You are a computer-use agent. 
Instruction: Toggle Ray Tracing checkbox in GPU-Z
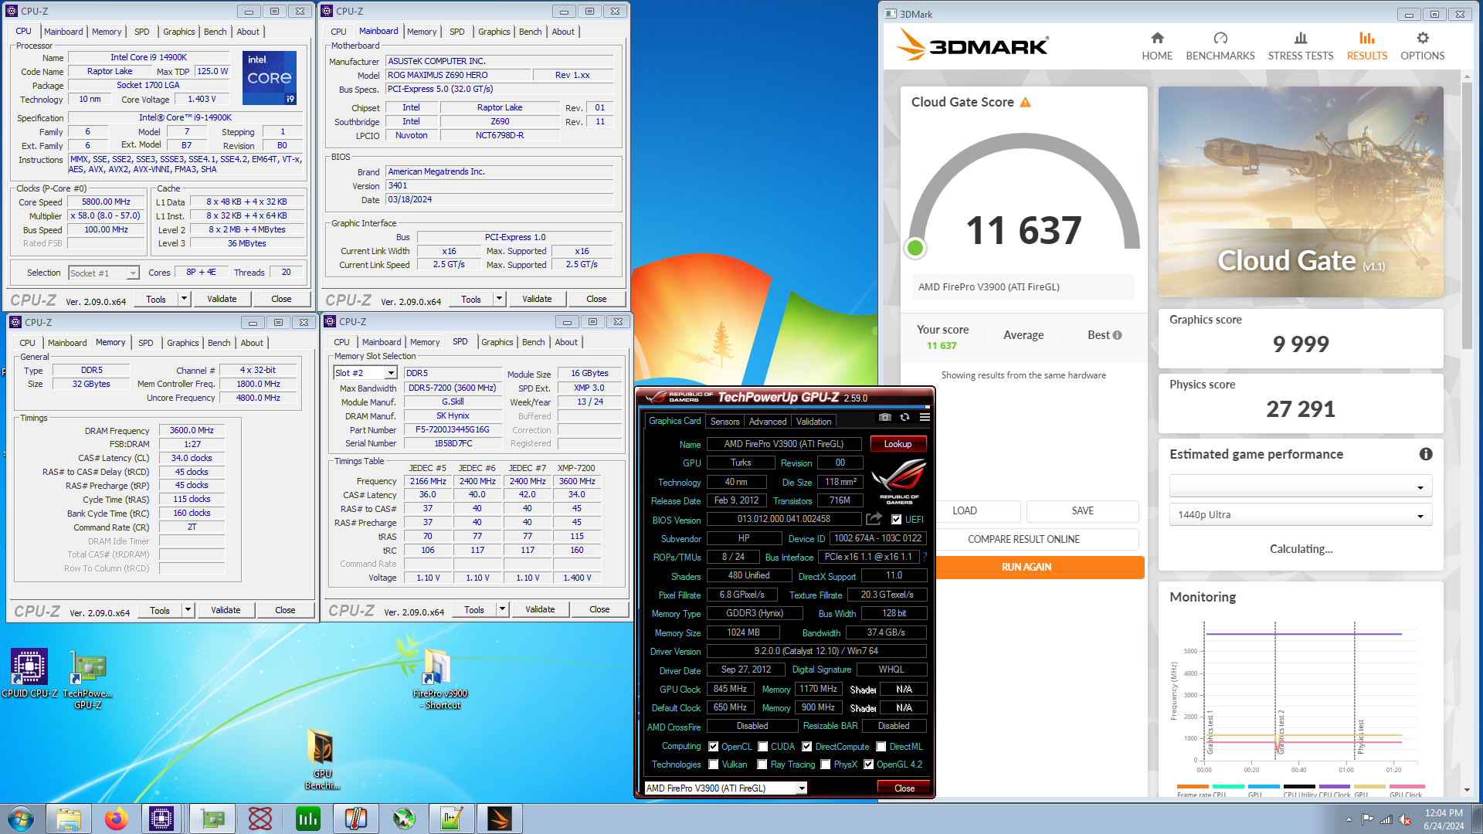(x=762, y=764)
